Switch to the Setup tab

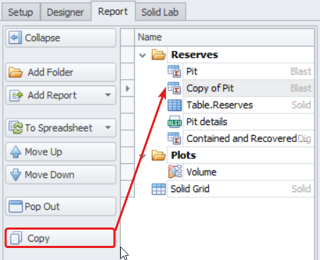[x=20, y=12]
